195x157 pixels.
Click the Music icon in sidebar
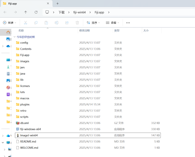click(8, 87)
